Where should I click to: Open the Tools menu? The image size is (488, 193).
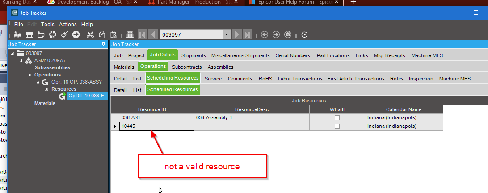coord(48,24)
